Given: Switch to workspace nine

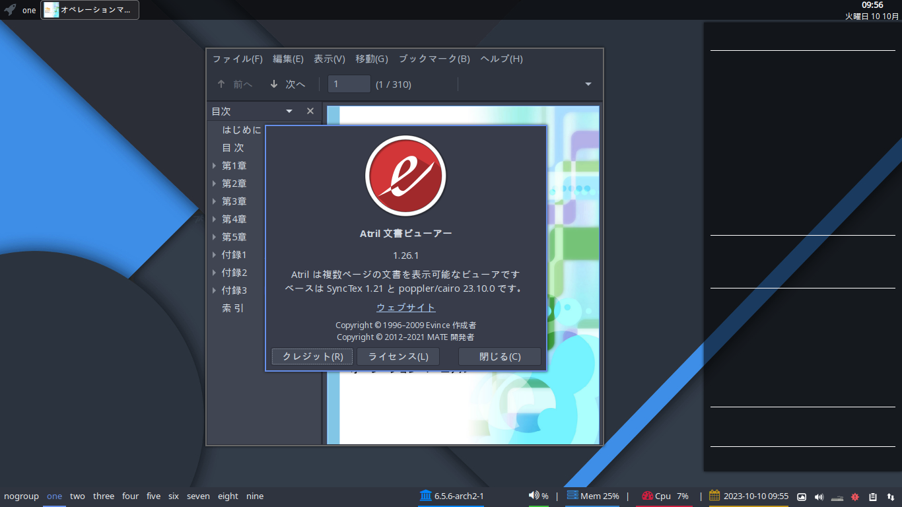Looking at the screenshot, I should coord(255,496).
